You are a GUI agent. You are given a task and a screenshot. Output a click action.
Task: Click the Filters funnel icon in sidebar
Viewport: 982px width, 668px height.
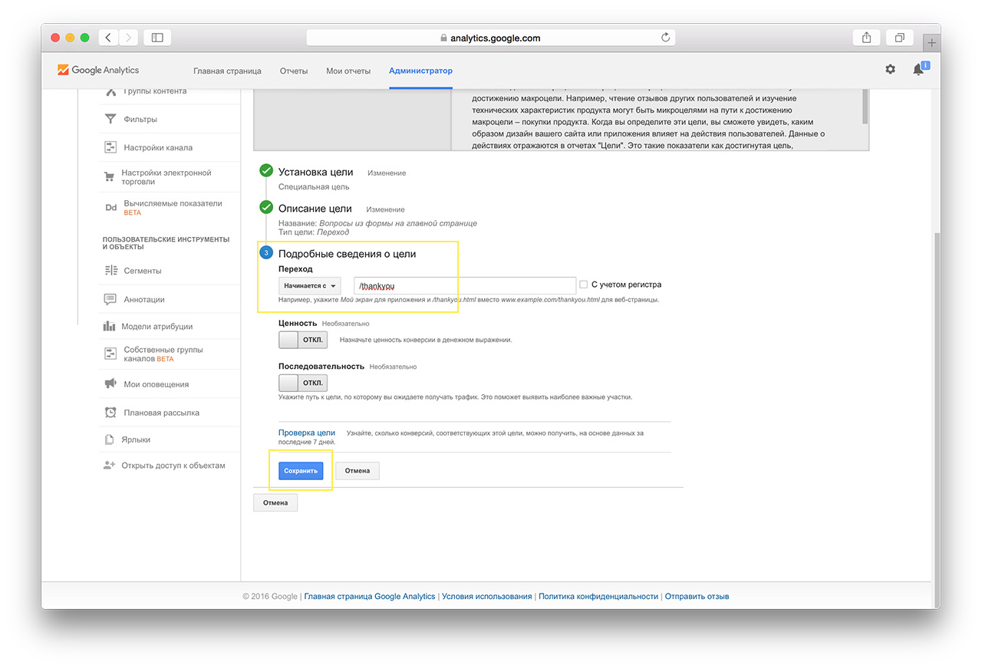[110, 119]
